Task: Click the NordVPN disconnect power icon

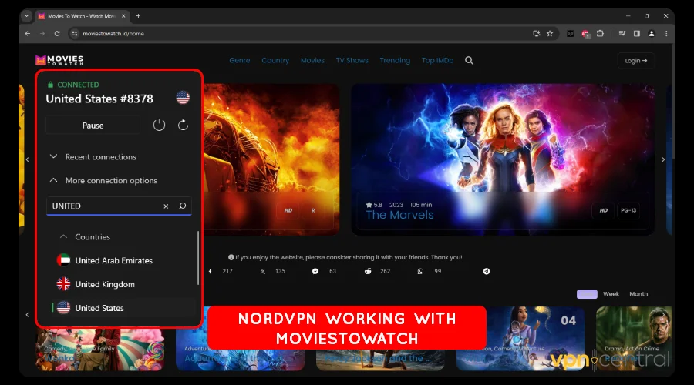Action: 159,125
